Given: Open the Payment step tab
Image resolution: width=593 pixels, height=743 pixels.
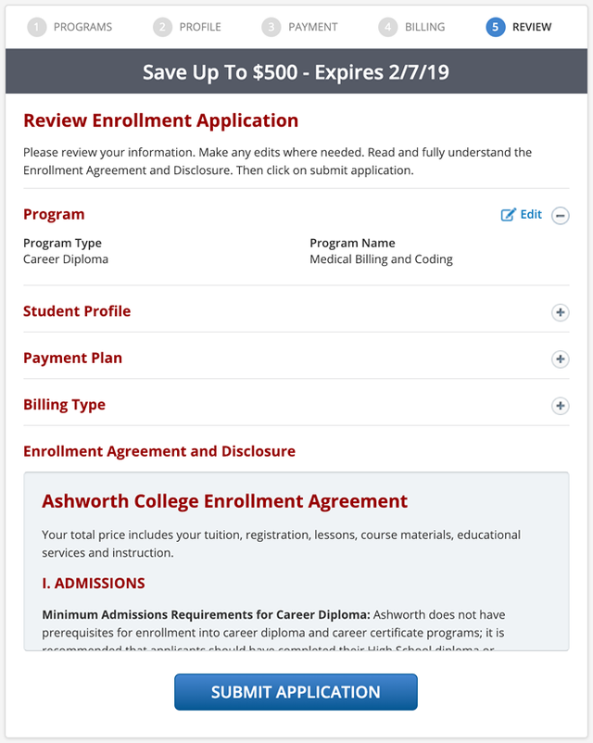Looking at the screenshot, I should click(x=313, y=27).
